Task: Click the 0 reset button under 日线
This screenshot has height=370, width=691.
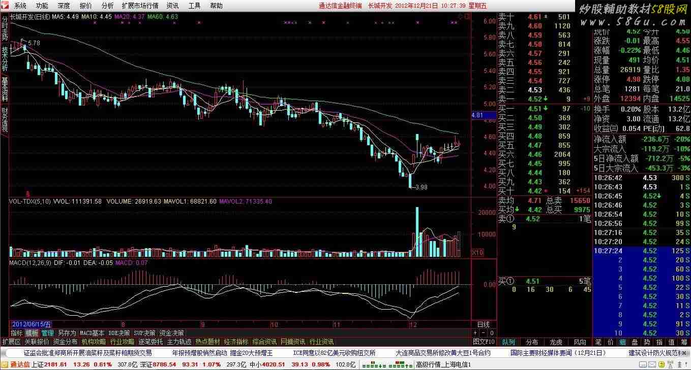Action: click(492, 333)
